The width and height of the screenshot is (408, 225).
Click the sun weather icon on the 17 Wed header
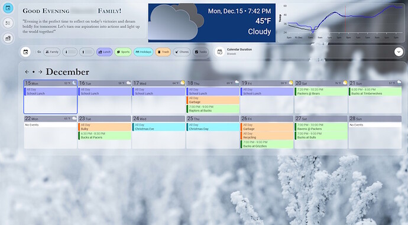point(183,83)
